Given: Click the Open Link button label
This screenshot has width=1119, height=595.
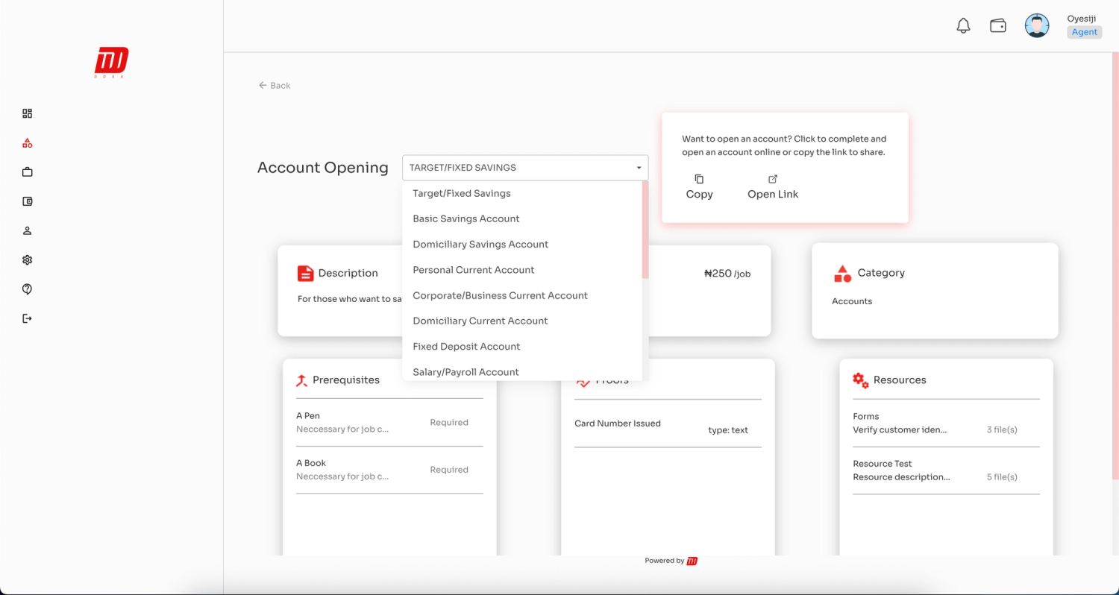Looking at the screenshot, I should (773, 194).
